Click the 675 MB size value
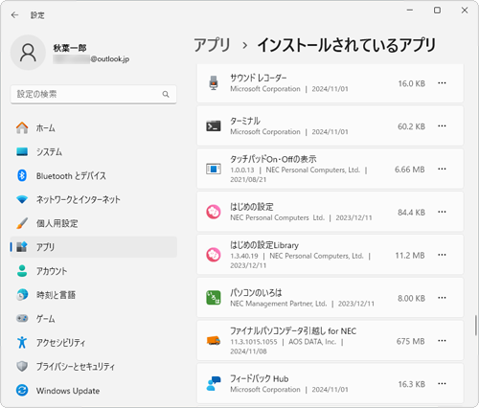The height and width of the screenshot is (408, 479). [410, 341]
